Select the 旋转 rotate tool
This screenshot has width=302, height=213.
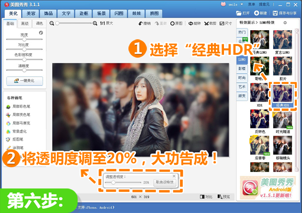[x=194, y=24]
